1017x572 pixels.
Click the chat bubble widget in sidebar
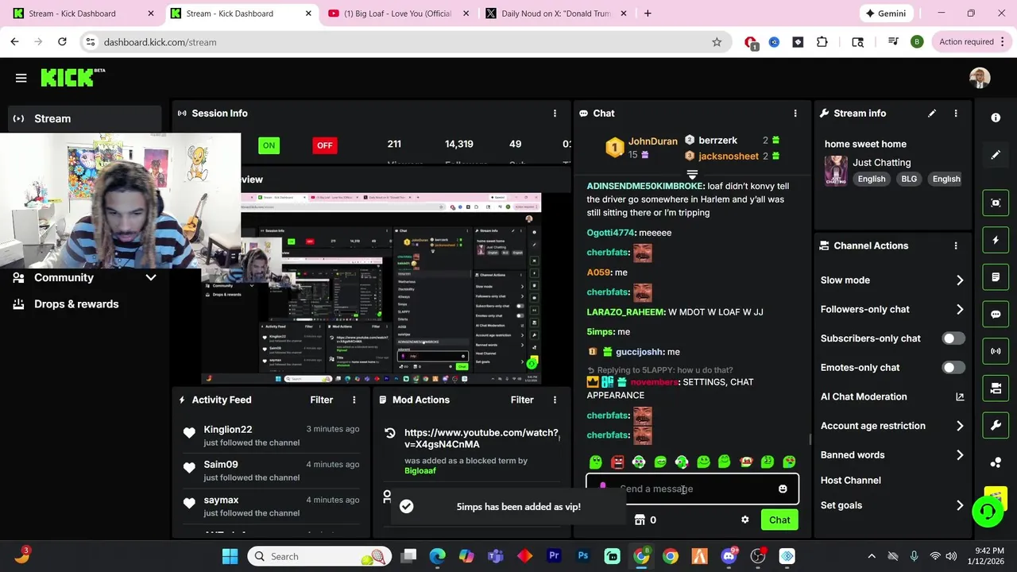996,314
